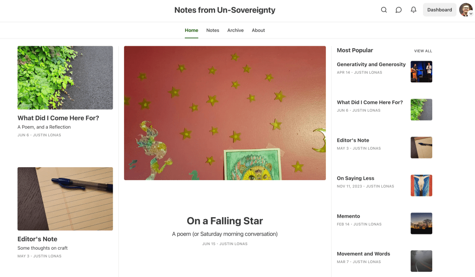
Task: Click the pen and notepad image
Action: pyautogui.click(x=65, y=199)
